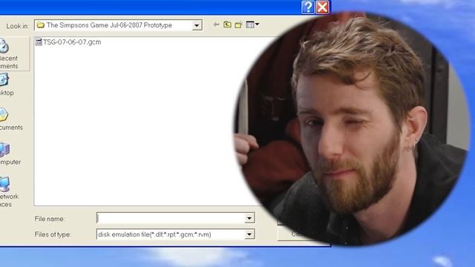Click the folder icon in Look in box
This screenshot has width=475, height=267.
(x=40, y=25)
